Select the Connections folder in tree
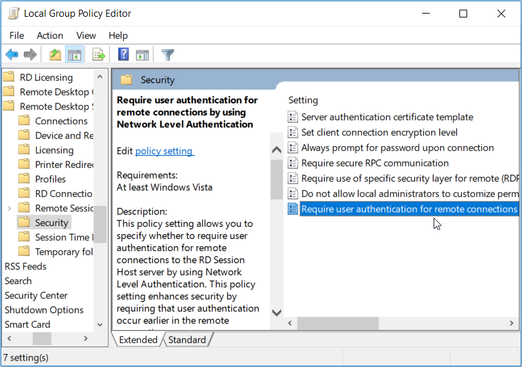The width and height of the screenshot is (522, 367). point(61,121)
